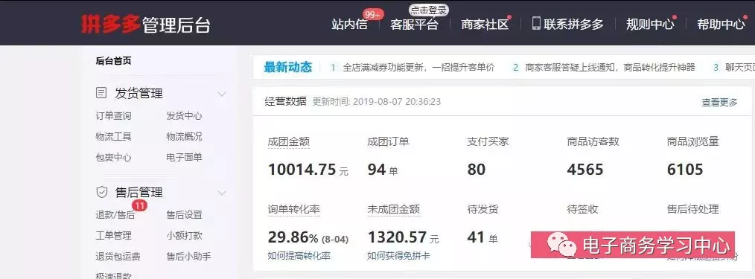Go to 商家社区
Image resolution: width=755 pixels, height=279 pixels.
pos(485,24)
